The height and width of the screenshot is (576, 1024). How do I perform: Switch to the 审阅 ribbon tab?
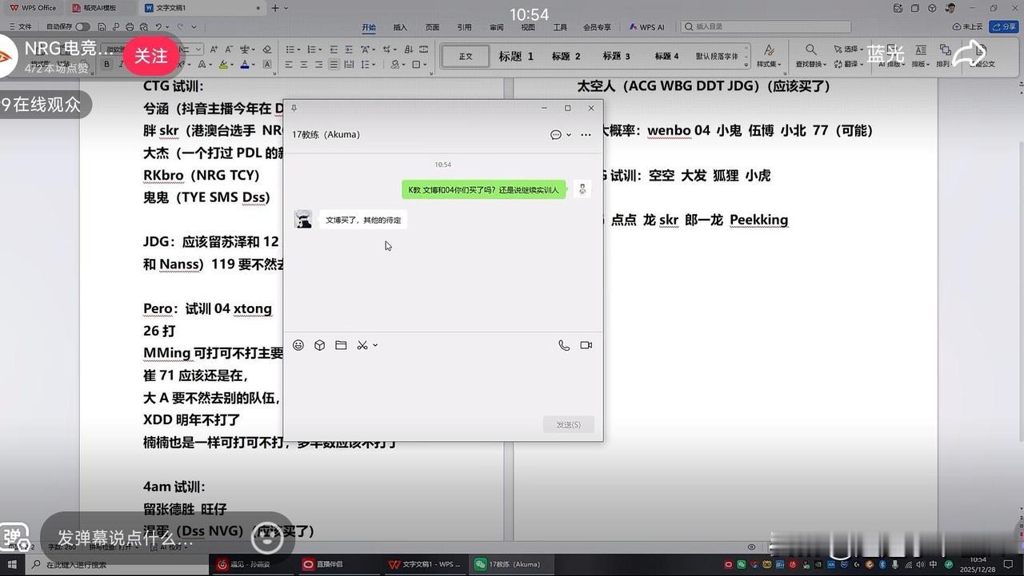click(496, 27)
